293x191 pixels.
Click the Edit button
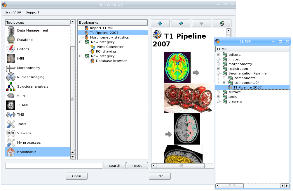click(160, 176)
